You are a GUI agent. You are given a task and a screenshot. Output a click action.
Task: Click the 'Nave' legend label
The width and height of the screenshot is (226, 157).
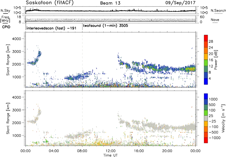coord(215,20)
